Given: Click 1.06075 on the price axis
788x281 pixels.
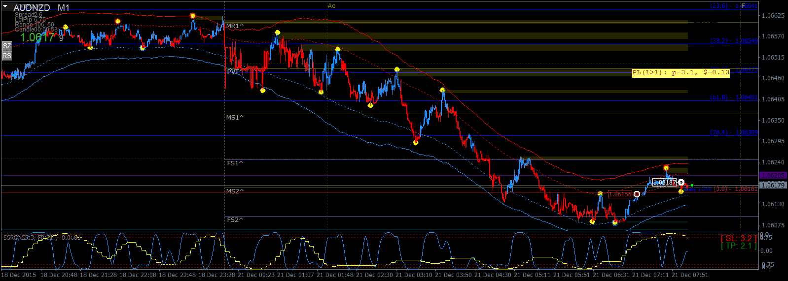Looking at the screenshot, I should point(773,225).
